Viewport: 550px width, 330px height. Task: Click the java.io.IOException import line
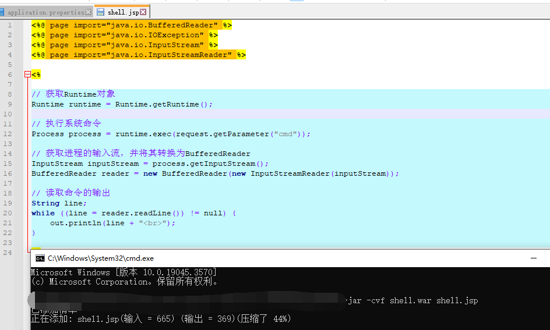coord(125,35)
